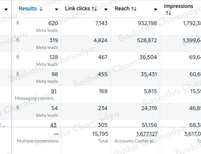Sort by the Link clicks header
The height and width of the screenshot is (154, 201).
(77, 9)
